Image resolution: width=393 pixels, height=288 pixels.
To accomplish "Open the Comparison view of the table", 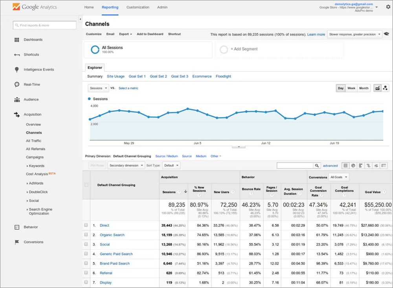I will click(x=367, y=165).
